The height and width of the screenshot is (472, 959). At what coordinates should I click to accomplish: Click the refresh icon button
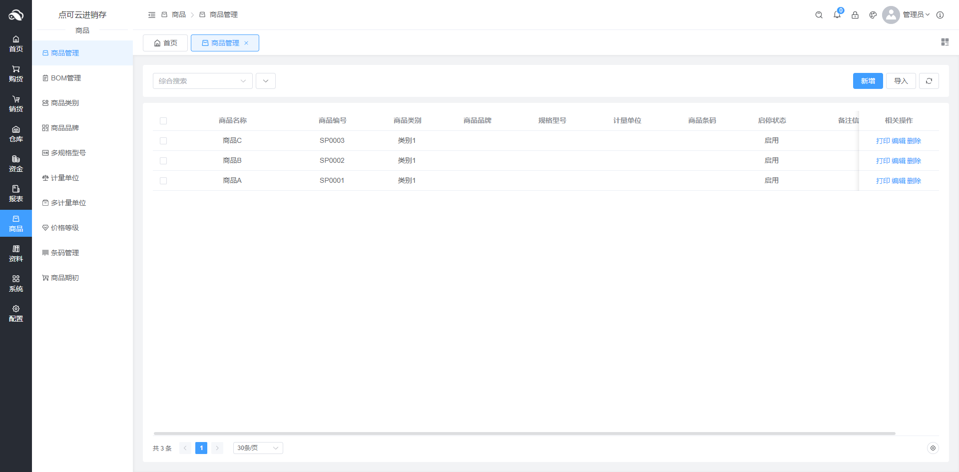(x=929, y=81)
